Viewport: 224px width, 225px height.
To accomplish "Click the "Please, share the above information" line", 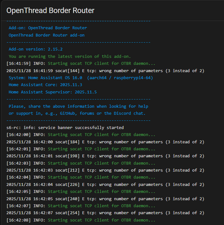I will [x=78, y=106].
